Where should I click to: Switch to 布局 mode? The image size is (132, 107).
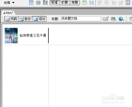(x=75, y=3)
